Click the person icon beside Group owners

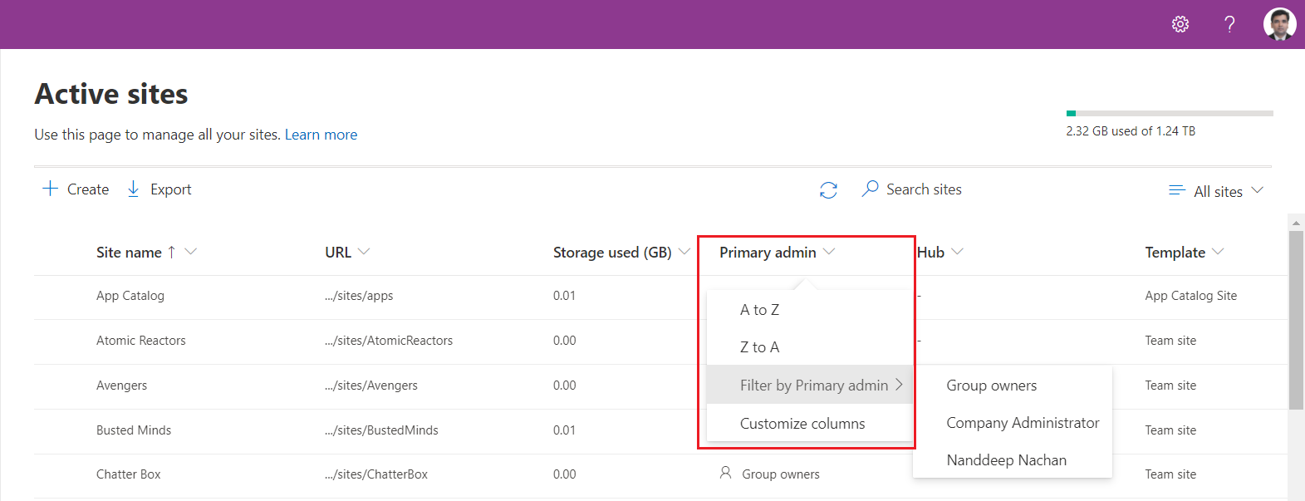(725, 473)
